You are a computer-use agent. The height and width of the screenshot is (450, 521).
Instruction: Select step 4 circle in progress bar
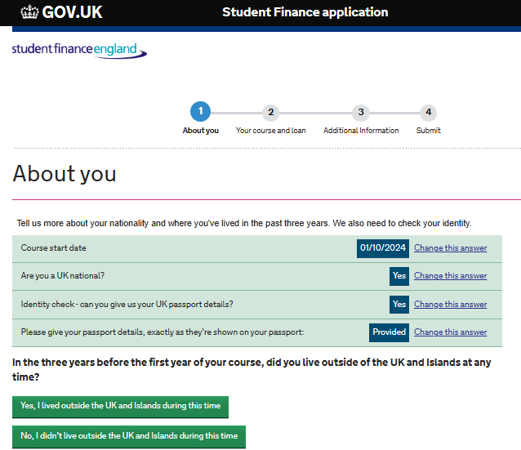(x=428, y=113)
